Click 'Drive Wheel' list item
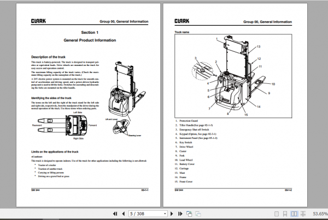Image resolution: width=328 pixels, height=220 pixels. pos(186,147)
